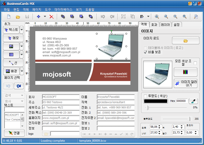This screenshot has height=145, width=204.
Task: Select MOJOSOFT in the text list
Action: coord(12,115)
